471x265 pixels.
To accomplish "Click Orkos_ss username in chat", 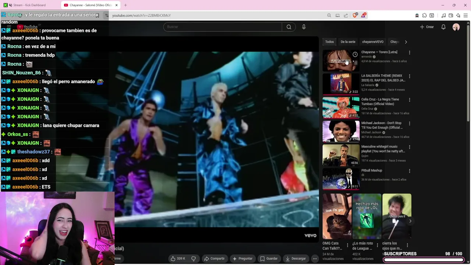I will (17, 134).
